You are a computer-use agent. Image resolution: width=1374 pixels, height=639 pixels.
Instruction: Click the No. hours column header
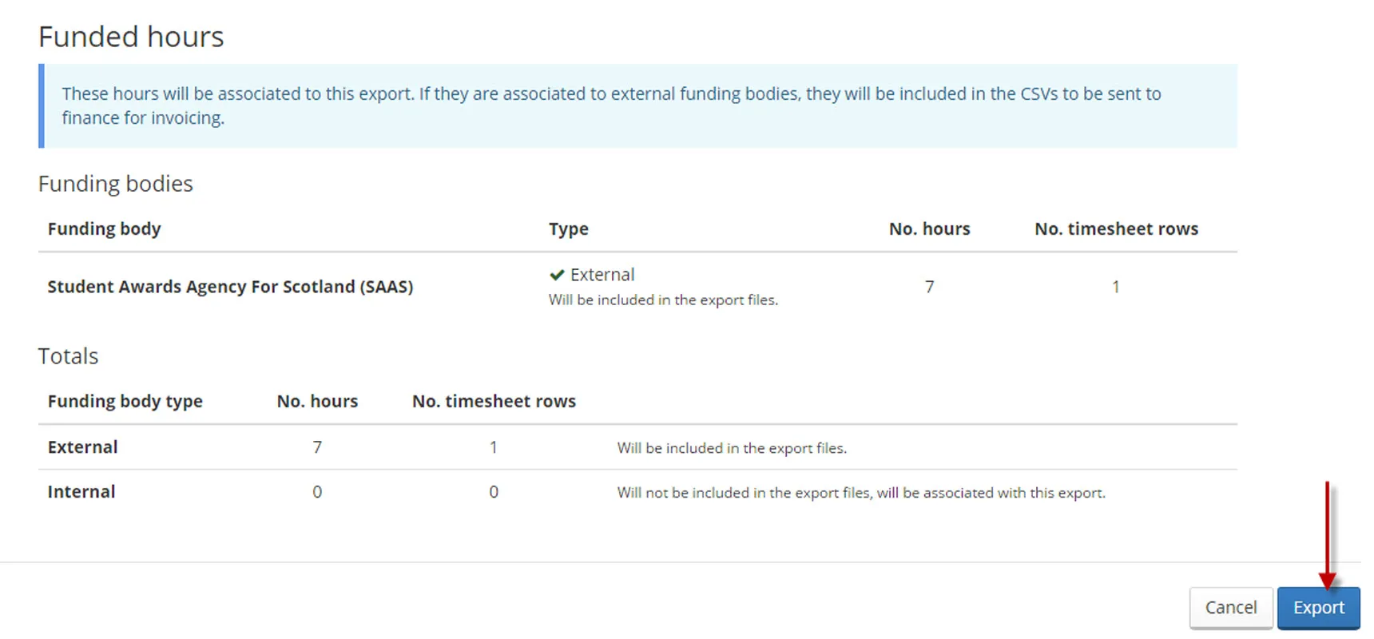click(929, 228)
